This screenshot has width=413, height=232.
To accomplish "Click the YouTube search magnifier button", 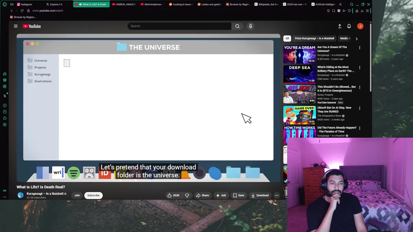I will point(237,26).
